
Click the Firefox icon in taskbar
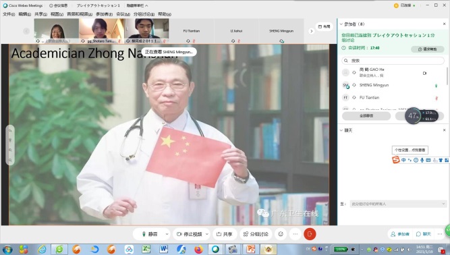[198, 249]
